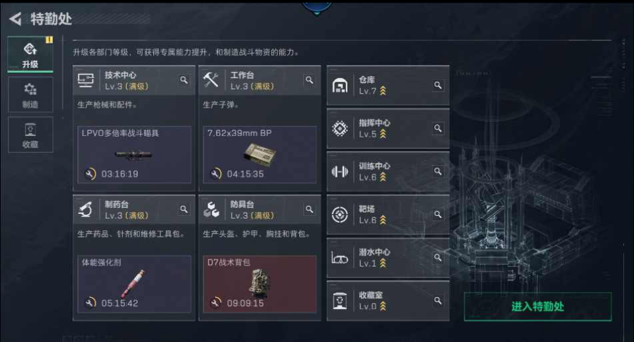634x342 pixels.
Task: Select LPVO多倍率战斗瞄具 production item
Action: pyautogui.click(x=134, y=155)
